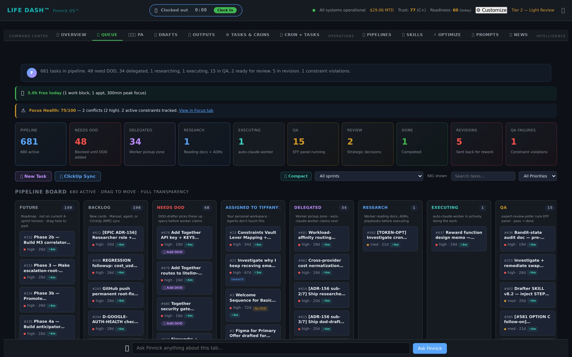This screenshot has width=572, height=357.
Task: Click the Clock In button
Action: click(225, 10)
